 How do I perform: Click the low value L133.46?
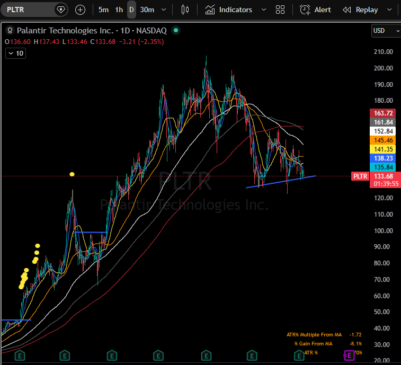click(x=75, y=42)
